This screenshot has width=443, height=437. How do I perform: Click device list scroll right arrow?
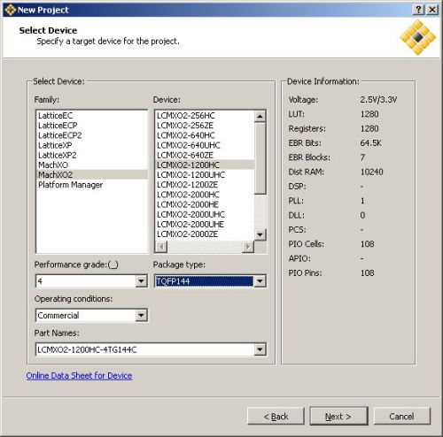coord(248,247)
